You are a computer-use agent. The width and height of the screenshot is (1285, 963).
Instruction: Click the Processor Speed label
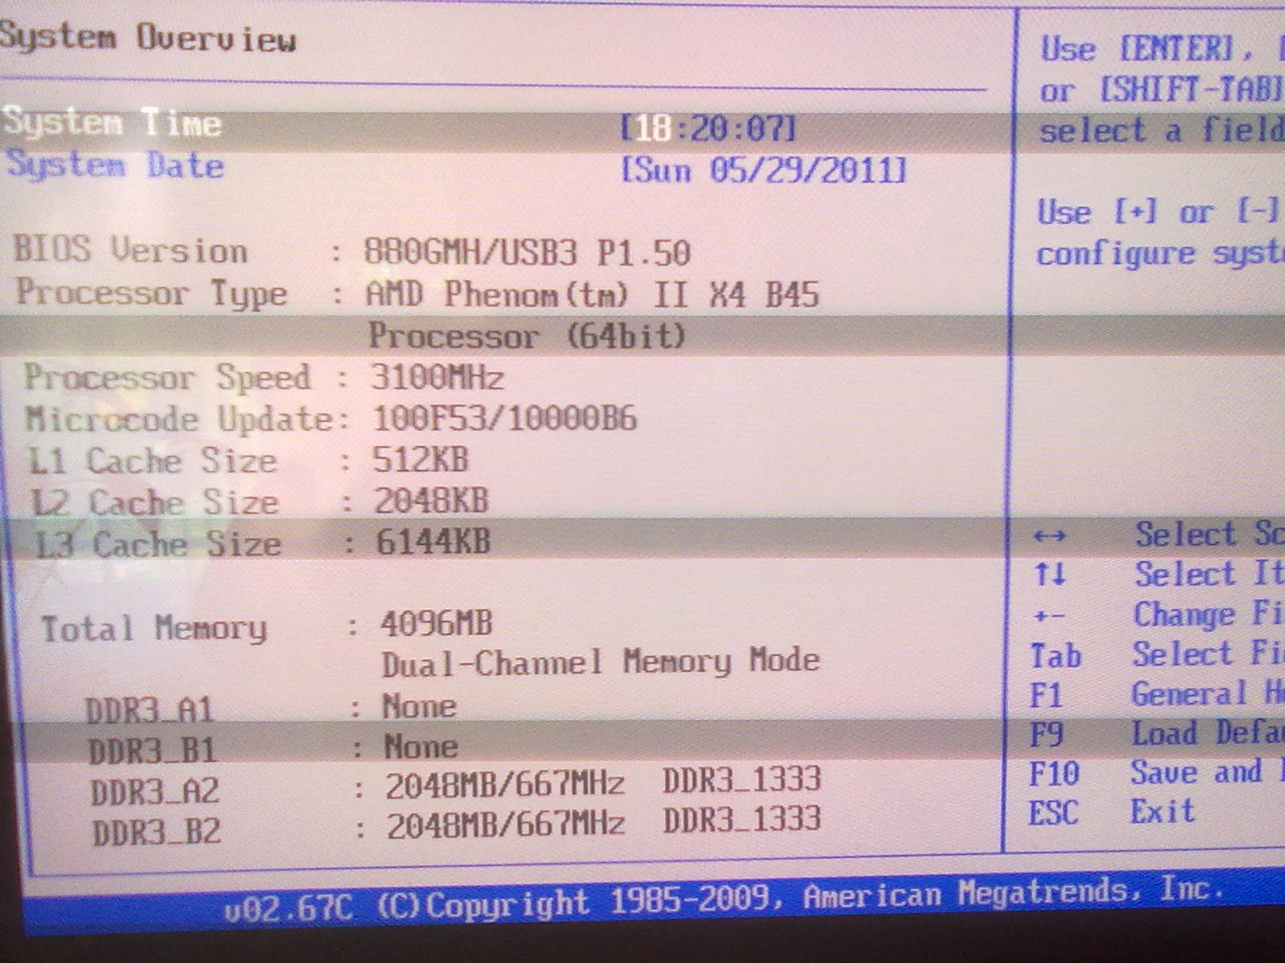[167, 377]
